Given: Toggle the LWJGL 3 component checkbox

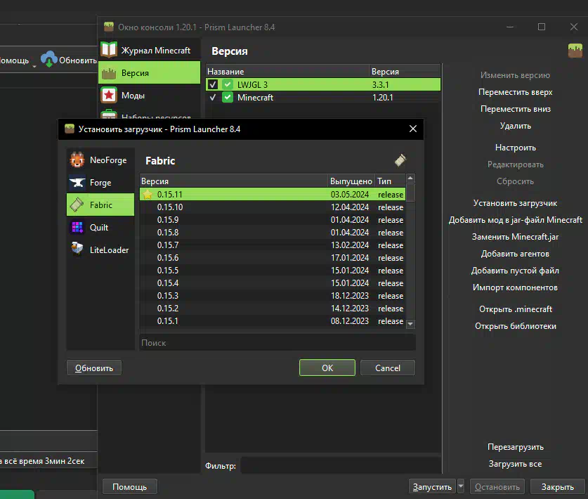Looking at the screenshot, I should click(x=213, y=84).
